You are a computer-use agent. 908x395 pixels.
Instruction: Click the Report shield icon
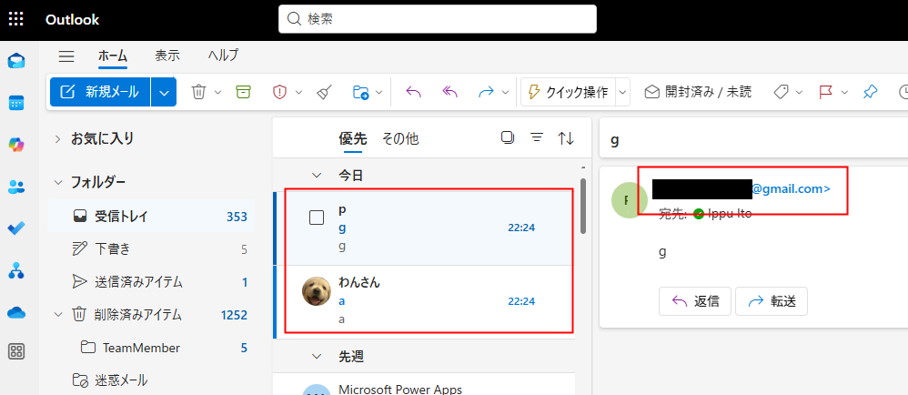[x=279, y=92]
